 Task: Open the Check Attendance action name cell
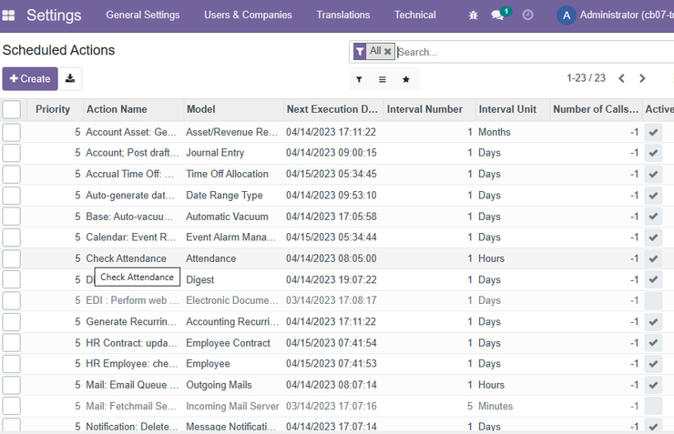[126, 258]
